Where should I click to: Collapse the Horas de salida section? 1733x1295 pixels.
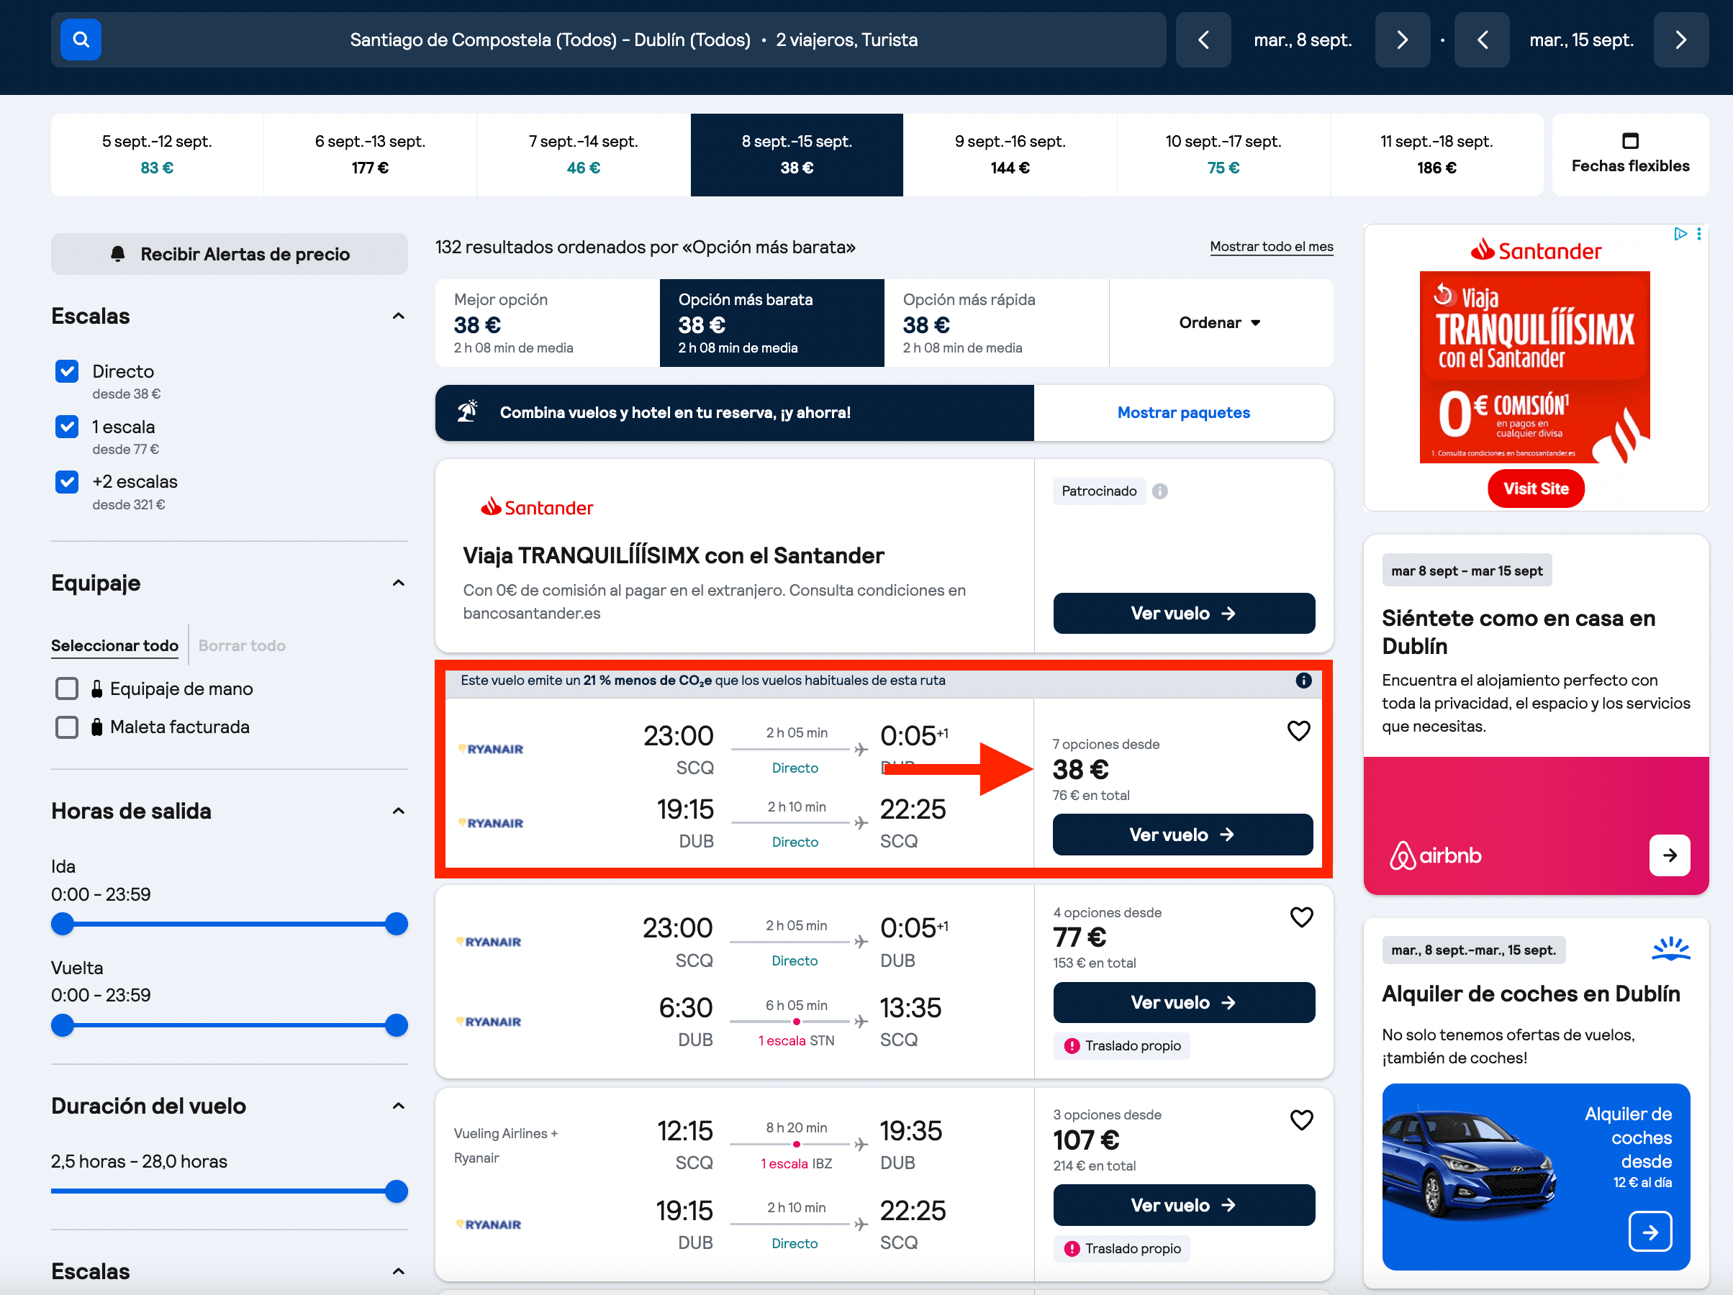pos(398,811)
